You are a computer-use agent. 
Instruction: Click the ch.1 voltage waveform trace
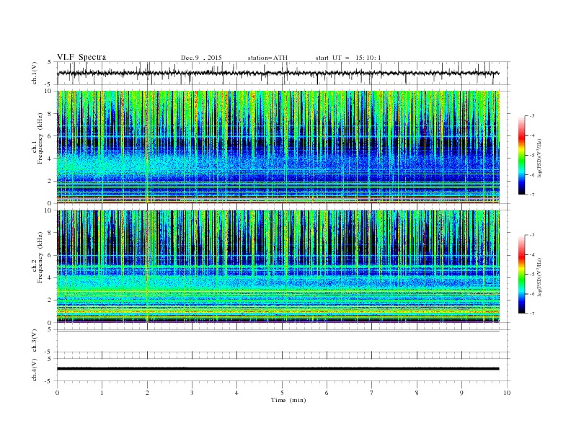coord(278,73)
